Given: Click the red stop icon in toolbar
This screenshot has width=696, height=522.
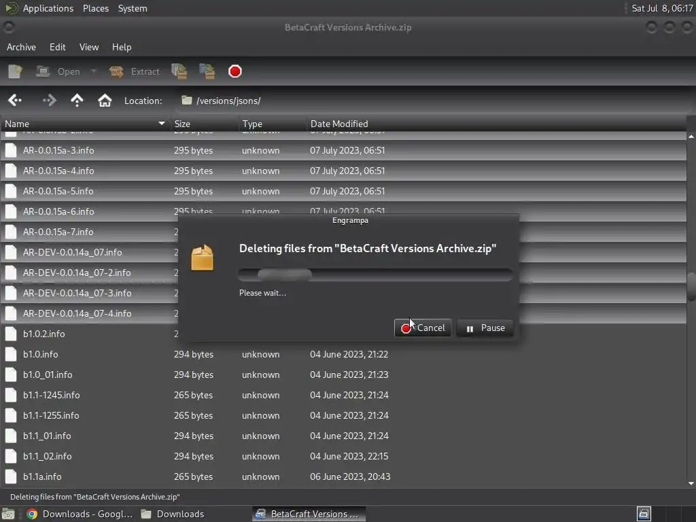Looking at the screenshot, I should coord(234,71).
